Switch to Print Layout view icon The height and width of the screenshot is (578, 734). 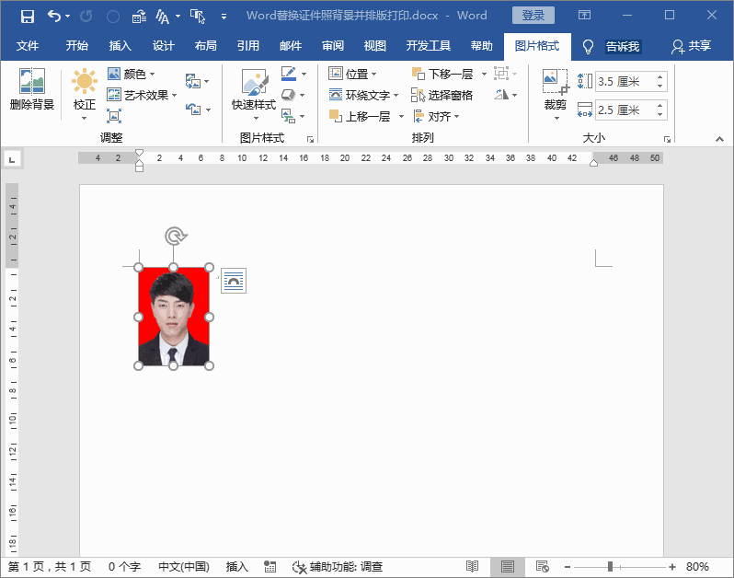pyautogui.click(x=508, y=567)
